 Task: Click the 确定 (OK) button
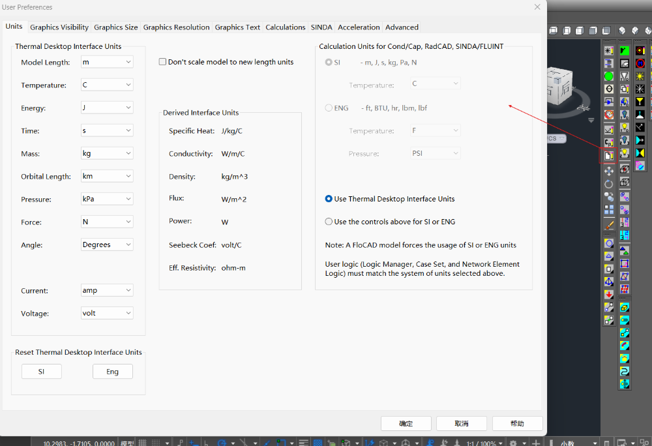point(406,424)
